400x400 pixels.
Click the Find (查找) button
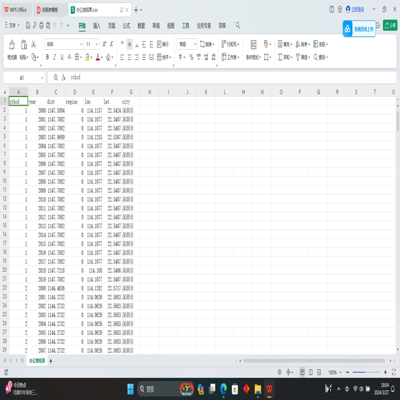tap(321, 57)
